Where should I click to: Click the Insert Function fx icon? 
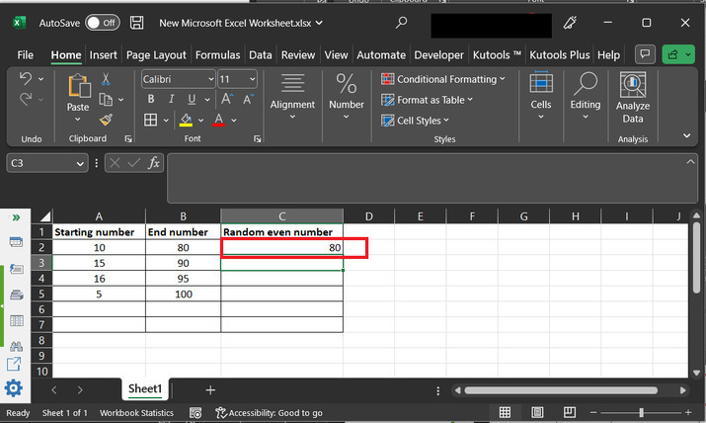pos(154,163)
